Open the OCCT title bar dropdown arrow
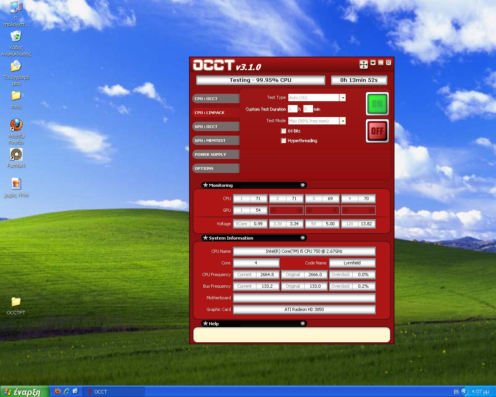 pyautogui.click(x=373, y=63)
